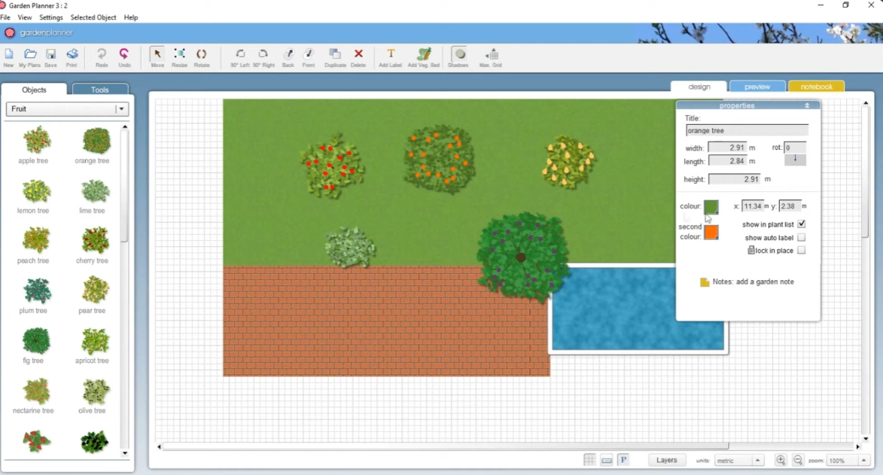Click the rotation dial below rot field
This screenshot has height=475, width=883.
795,160
